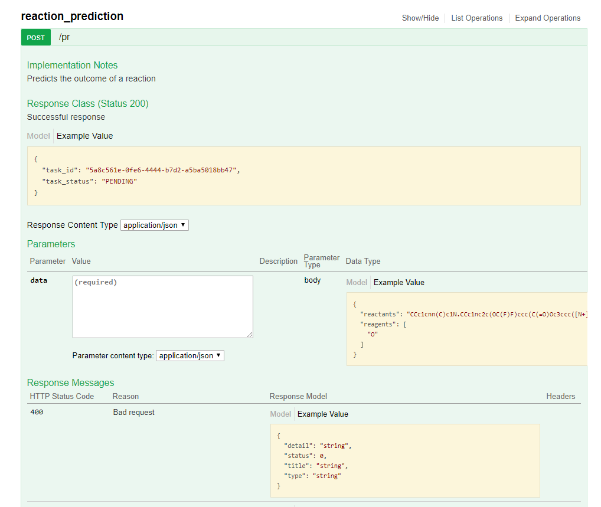The image size is (601, 507).
Task: Click the 'Description' column header
Action: point(278,261)
